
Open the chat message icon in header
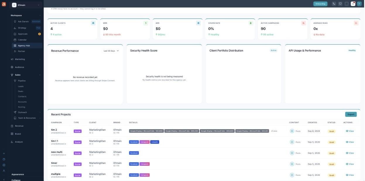[340, 4]
